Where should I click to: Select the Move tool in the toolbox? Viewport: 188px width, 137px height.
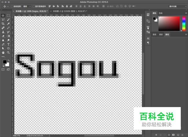3,16
